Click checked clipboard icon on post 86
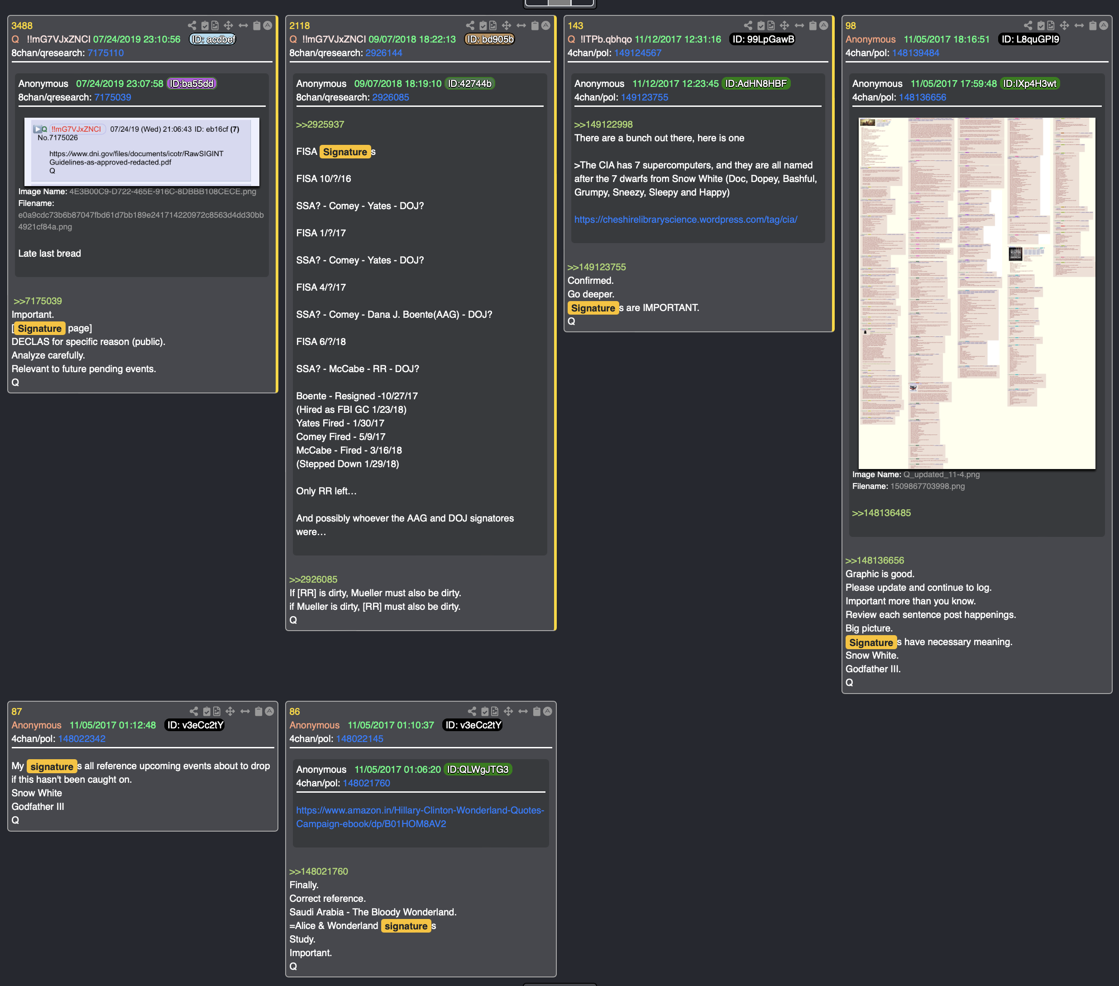Image resolution: width=1119 pixels, height=986 pixels. pos(485,711)
